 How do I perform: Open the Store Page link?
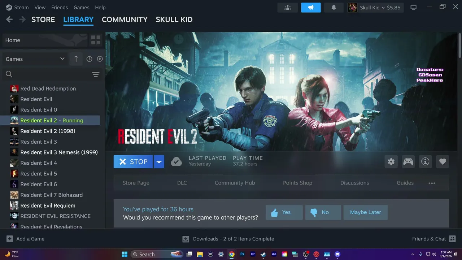click(136, 183)
